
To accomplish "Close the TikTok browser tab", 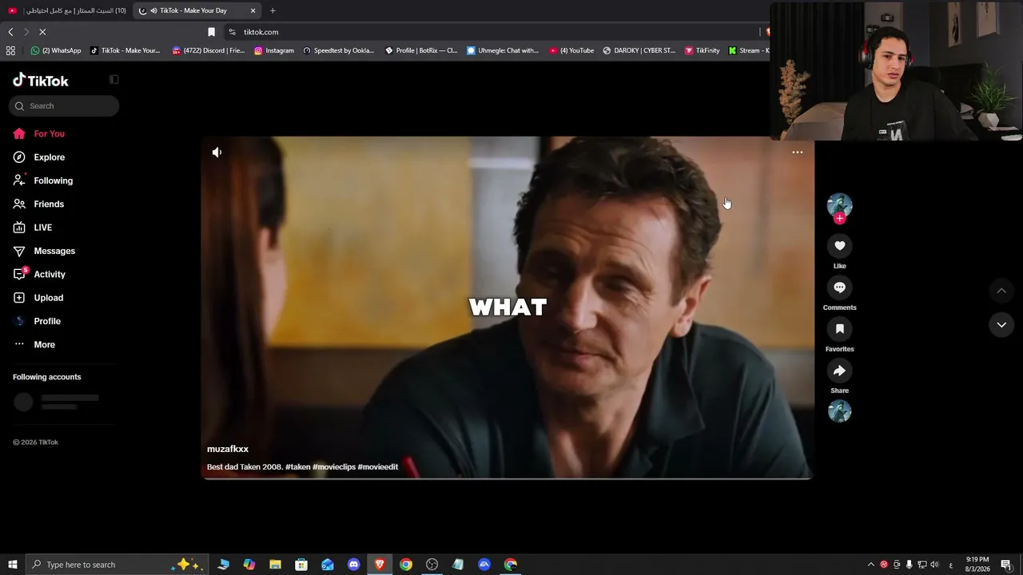I will pyautogui.click(x=253, y=10).
